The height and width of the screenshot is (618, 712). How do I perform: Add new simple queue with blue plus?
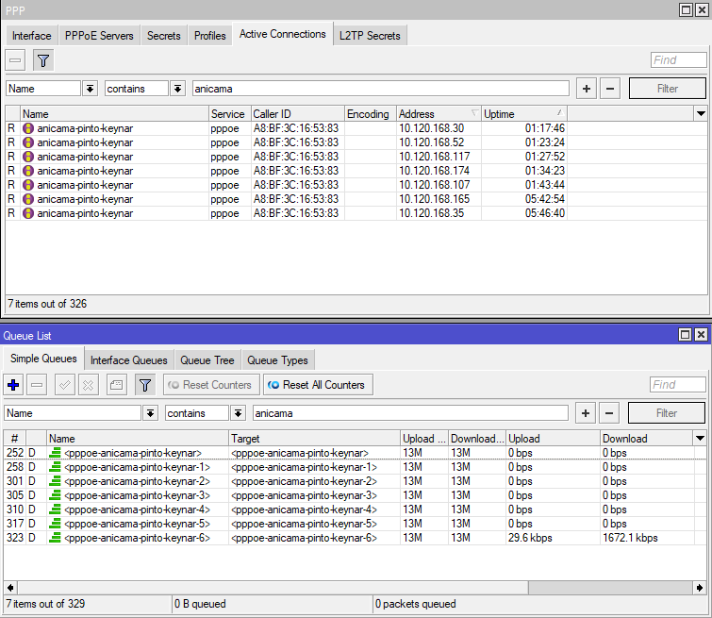tap(13, 385)
